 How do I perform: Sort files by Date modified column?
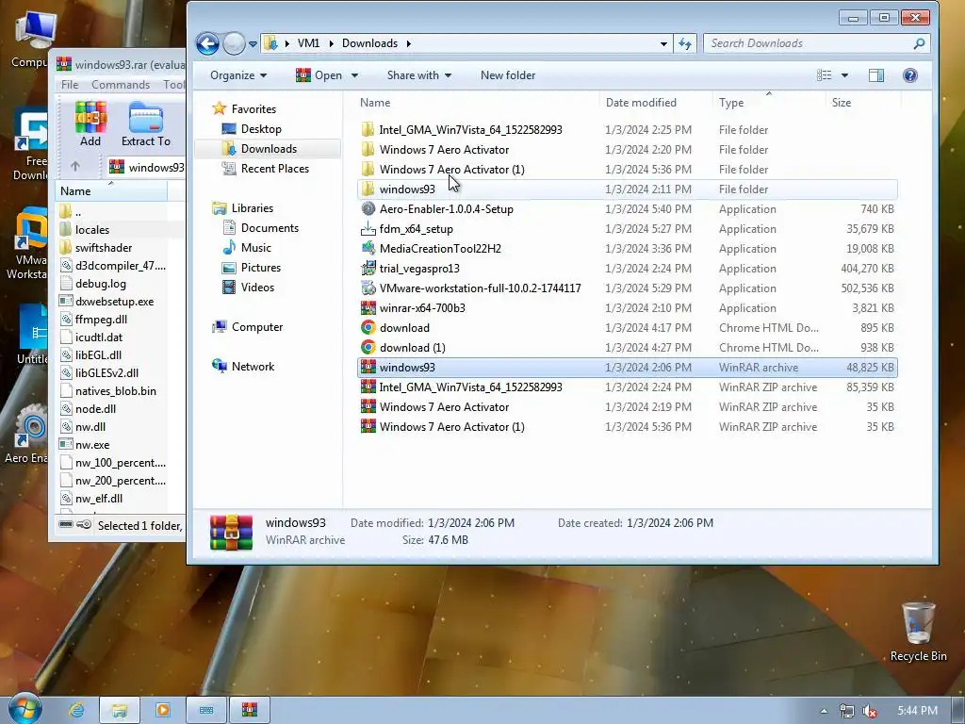(656, 102)
